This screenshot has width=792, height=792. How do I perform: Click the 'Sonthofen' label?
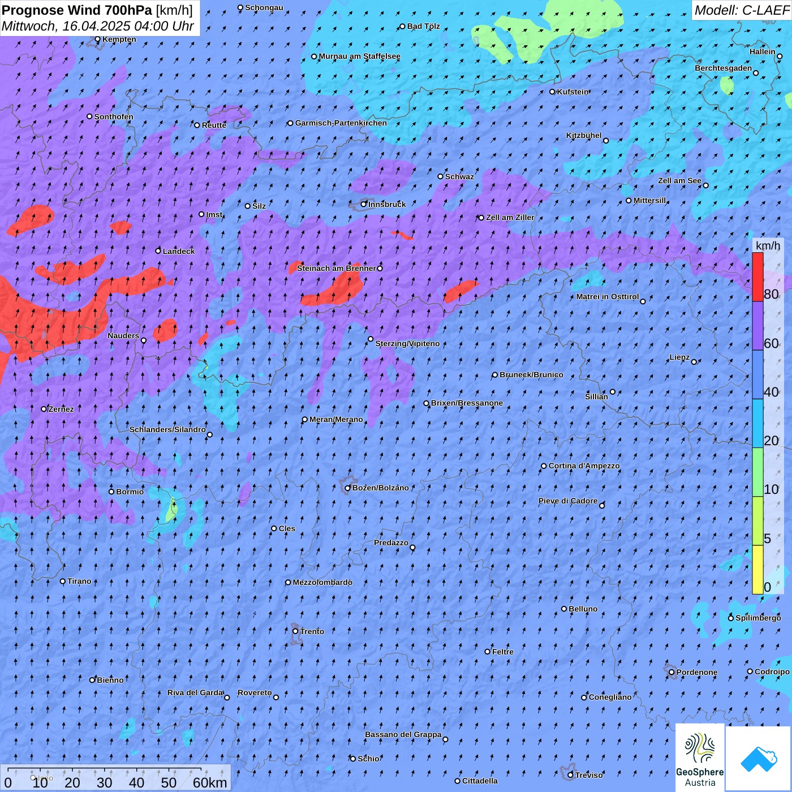coord(114,117)
